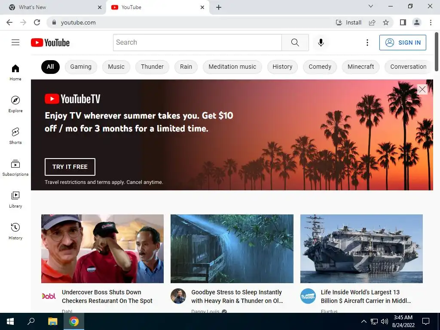
Task: Select the Gaming filter chip
Action: [81, 67]
